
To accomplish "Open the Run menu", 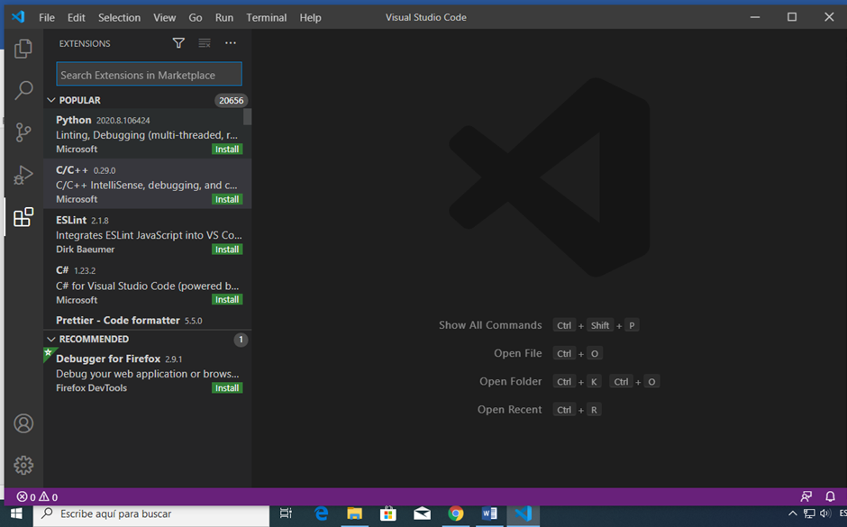I will click(224, 17).
